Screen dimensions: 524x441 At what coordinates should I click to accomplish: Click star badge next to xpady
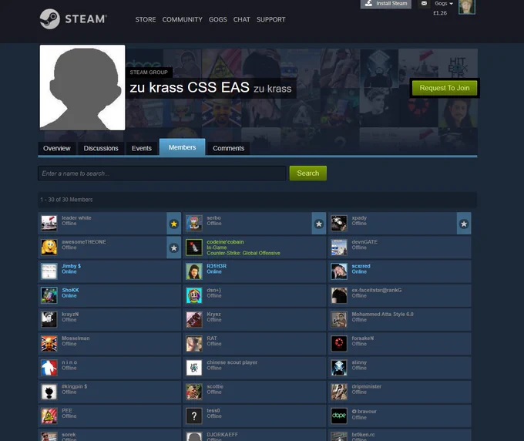coord(464,224)
